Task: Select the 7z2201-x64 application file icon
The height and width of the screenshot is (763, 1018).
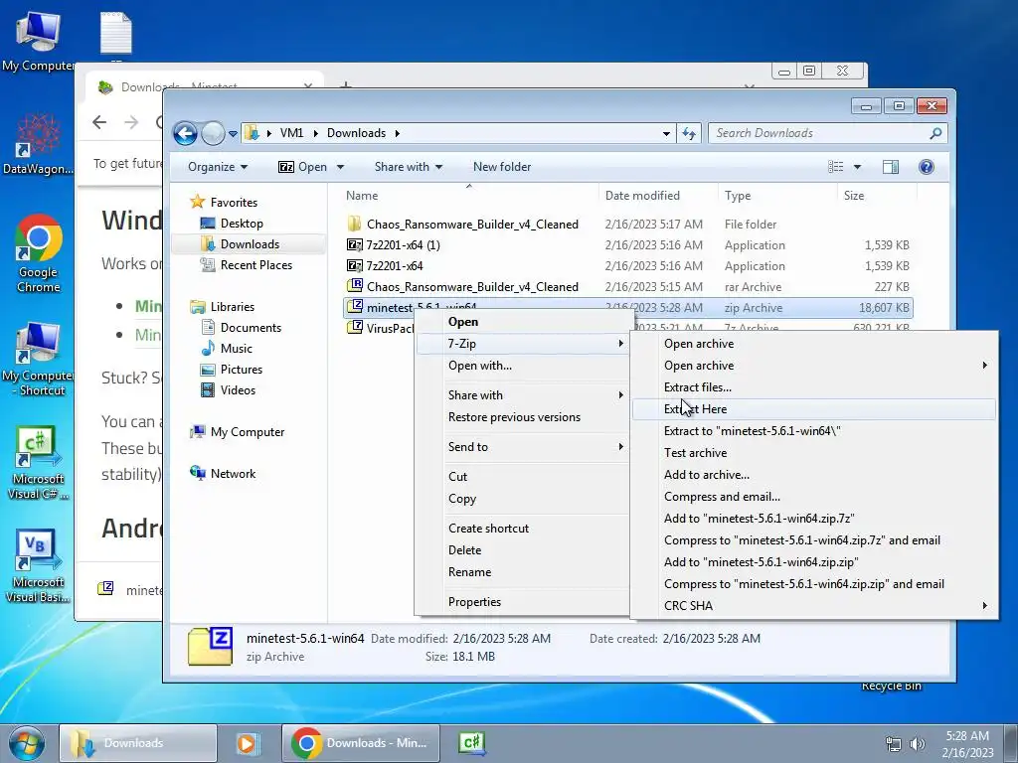Action: (355, 266)
